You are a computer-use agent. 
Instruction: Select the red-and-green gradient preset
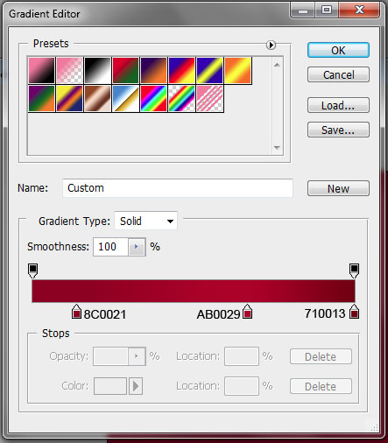click(x=125, y=71)
